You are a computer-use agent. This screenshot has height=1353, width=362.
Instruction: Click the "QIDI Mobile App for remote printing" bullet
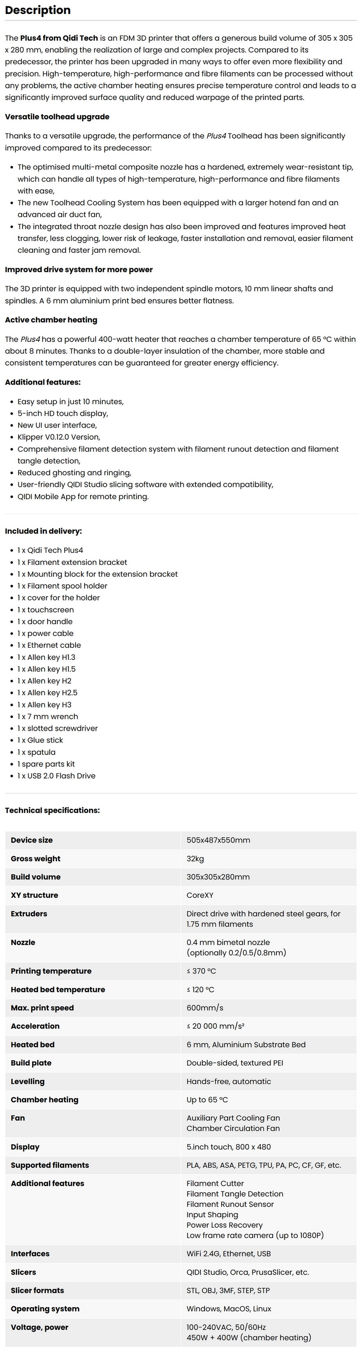click(83, 496)
